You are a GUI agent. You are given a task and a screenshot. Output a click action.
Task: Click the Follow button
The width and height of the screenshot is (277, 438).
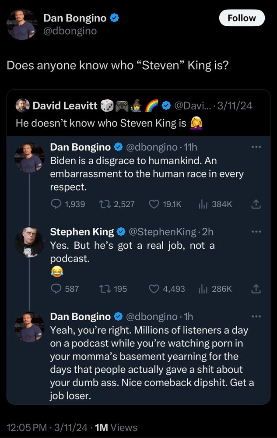(242, 18)
